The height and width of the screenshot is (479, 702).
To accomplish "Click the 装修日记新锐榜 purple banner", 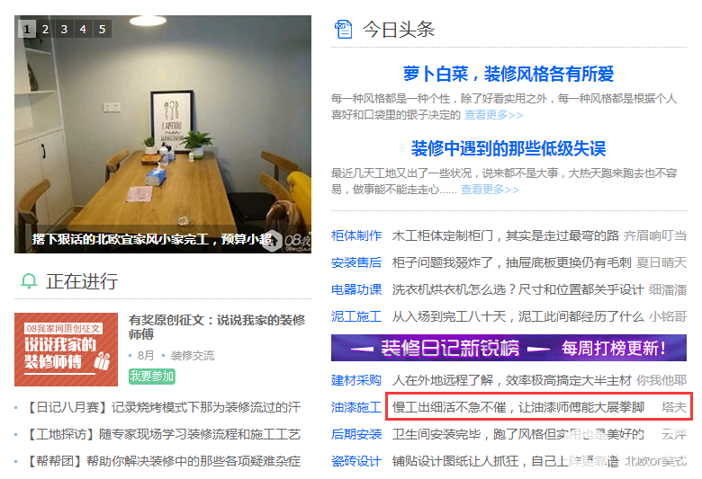I will (508, 348).
